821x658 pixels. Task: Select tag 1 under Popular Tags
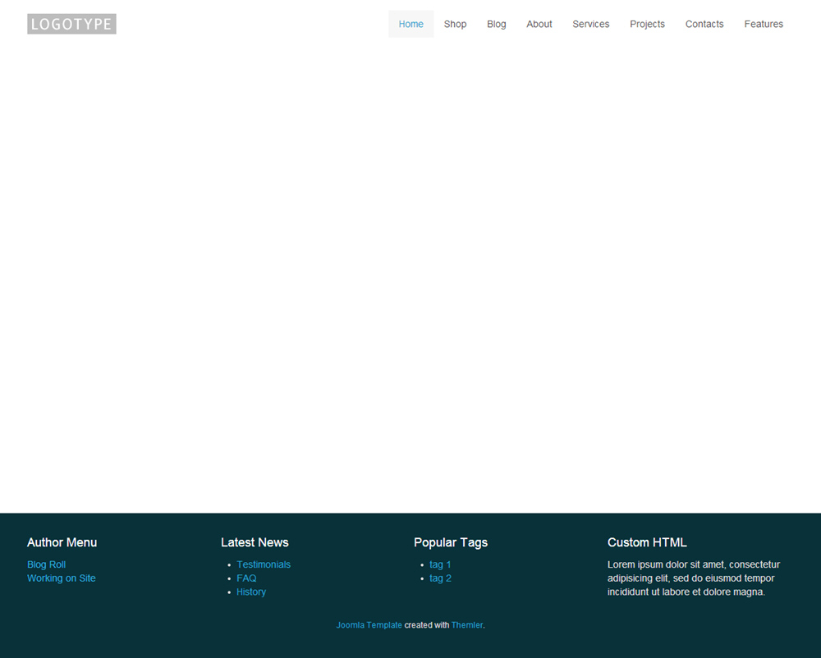point(440,564)
